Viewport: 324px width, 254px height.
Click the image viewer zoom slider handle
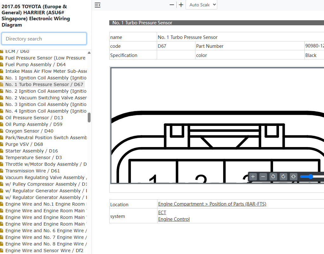pyautogui.click(x=311, y=177)
